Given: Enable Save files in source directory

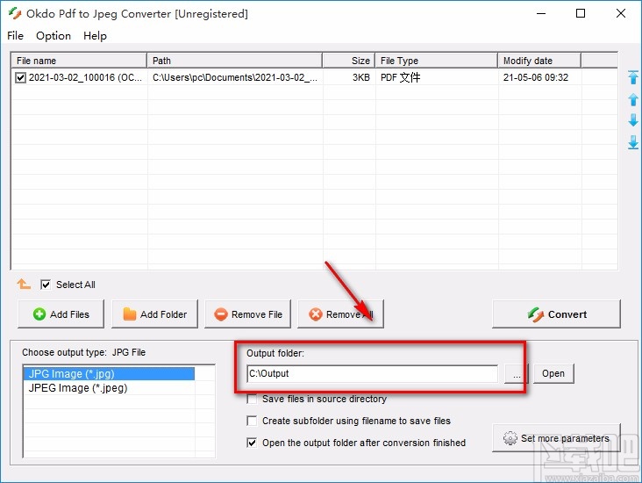Looking at the screenshot, I should point(252,399).
